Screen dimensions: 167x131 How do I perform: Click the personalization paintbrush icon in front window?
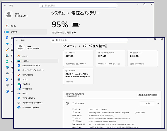19,75
